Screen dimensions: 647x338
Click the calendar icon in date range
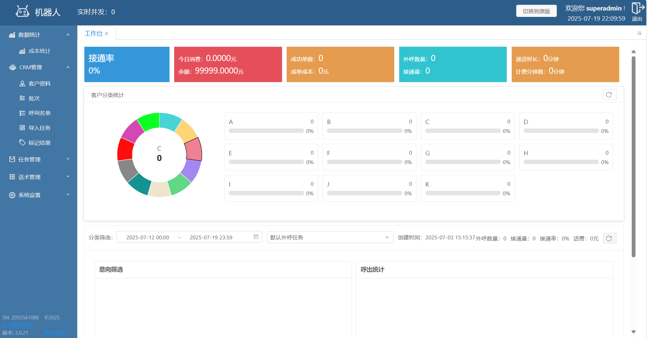pos(256,237)
